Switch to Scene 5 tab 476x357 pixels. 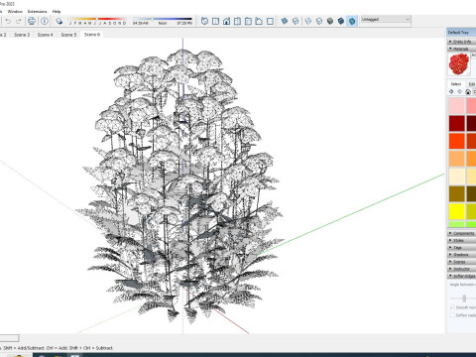[68, 35]
